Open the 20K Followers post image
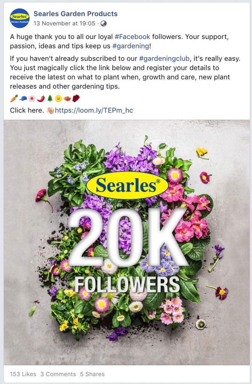The image size is (252, 384). coord(127,243)
